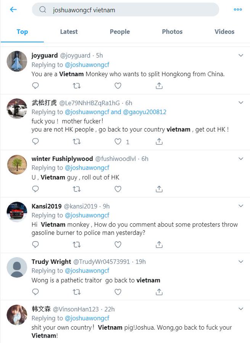The height and width of the screenshot is (343, 250).
Task: Retweet joyguard's tweet
Action: [77, 86]
